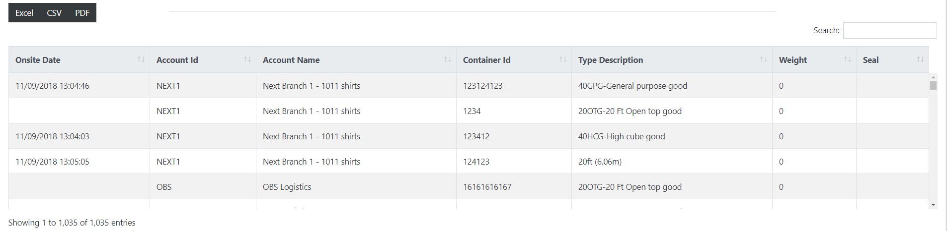Image resolution: width=947 pixels, height=231 pixels.
Task: Focus the Search input field
Action: (x=890, y=30)
